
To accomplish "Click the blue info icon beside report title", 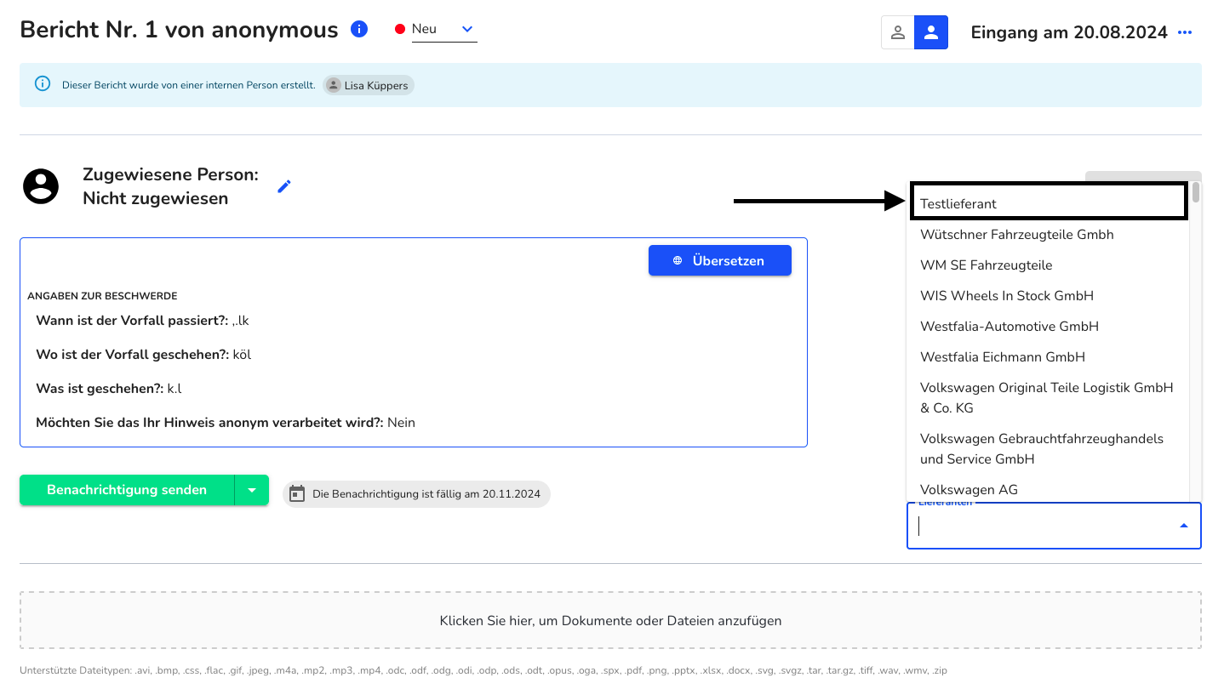I will pyautogui.click(x=359, y=30).
